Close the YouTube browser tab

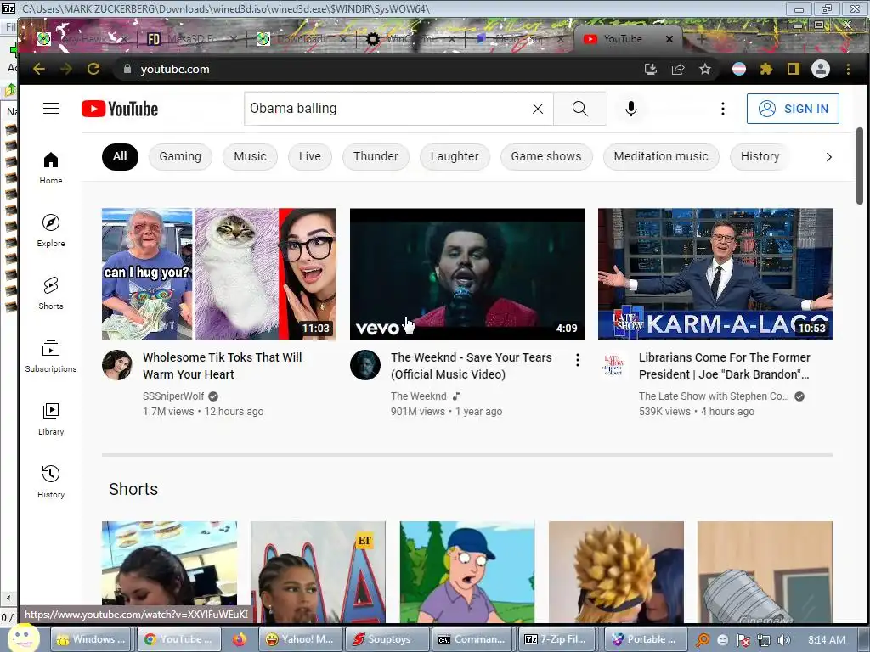(x=669, y=39)
